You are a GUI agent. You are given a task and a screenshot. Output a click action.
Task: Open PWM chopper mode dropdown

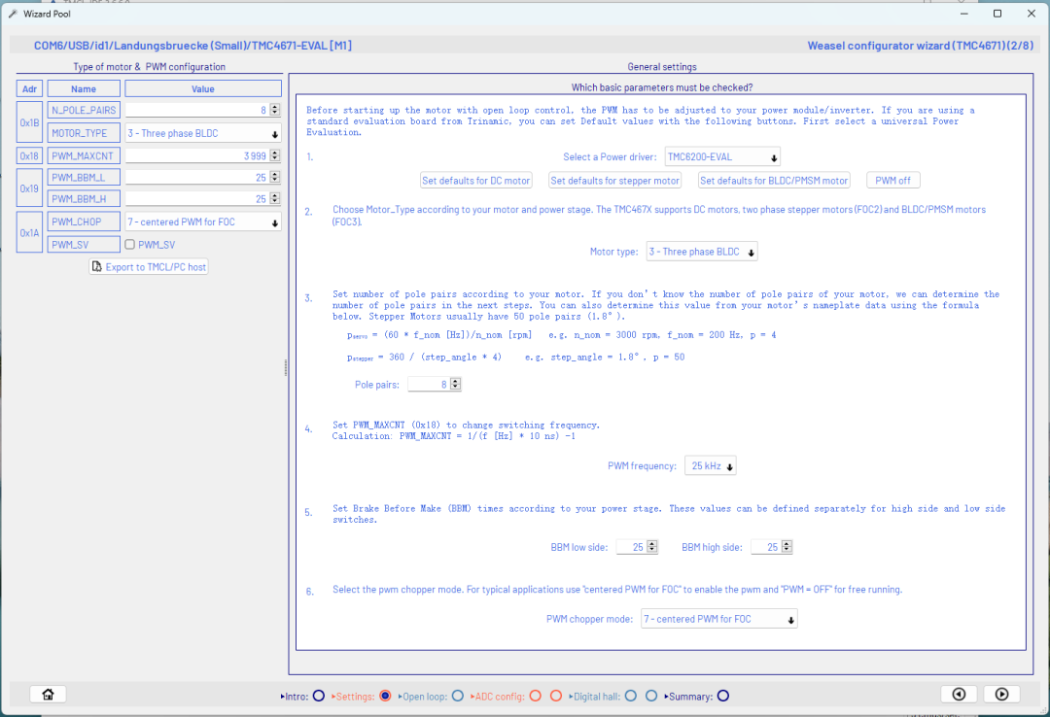718,619
